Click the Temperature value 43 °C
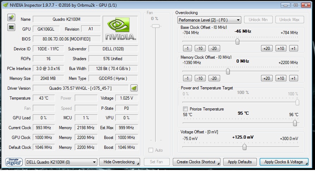 [44, 98]
